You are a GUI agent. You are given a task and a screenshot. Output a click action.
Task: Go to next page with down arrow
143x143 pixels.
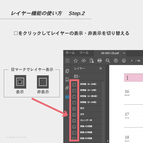124,61
